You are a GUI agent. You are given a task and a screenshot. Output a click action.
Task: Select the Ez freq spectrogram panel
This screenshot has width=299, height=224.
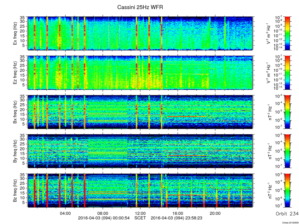(x=140, y=73)
